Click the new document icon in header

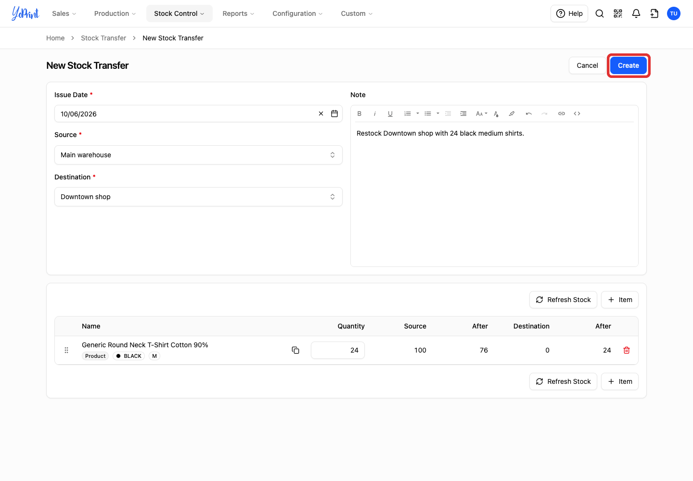click(x=654, y=13)
